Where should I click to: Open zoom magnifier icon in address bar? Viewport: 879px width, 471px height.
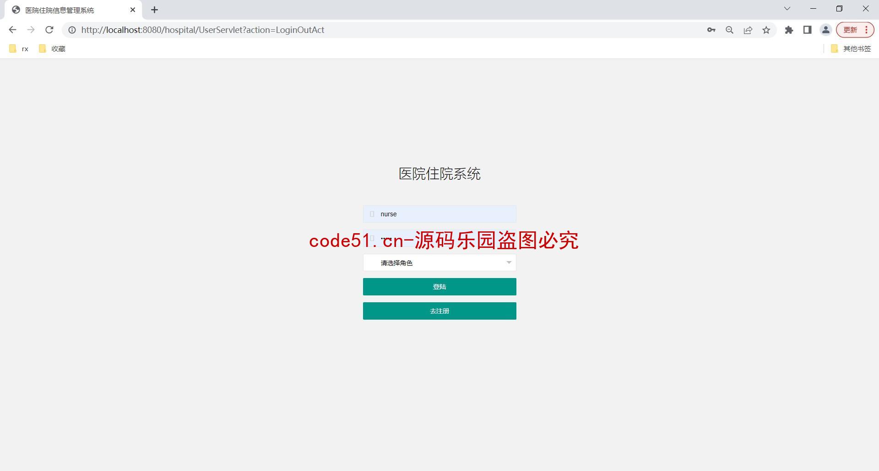(729, 30)
